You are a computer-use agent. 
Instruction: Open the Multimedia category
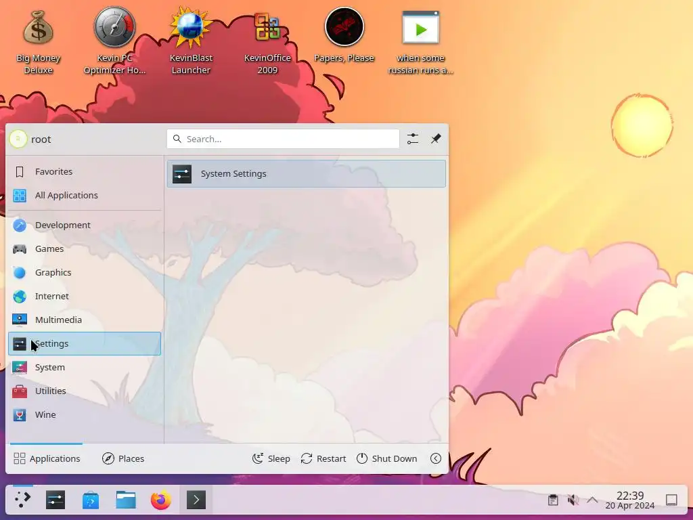coord(85,320)
